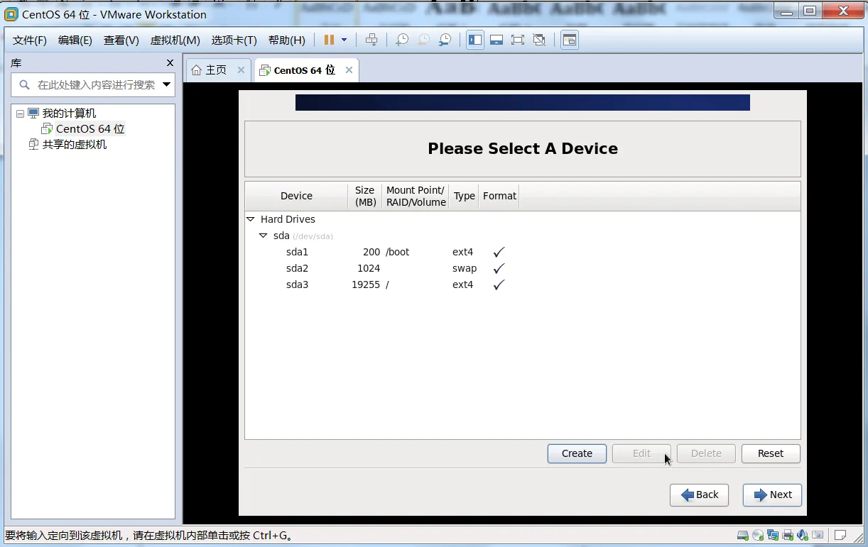Toggle console view with the toolbar icon
The image size is (868, 547).
click(569, 40)
